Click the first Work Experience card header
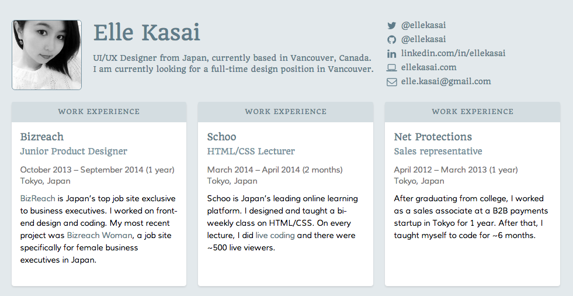Screen dimensions: 573x296 (x=99, y=112)
